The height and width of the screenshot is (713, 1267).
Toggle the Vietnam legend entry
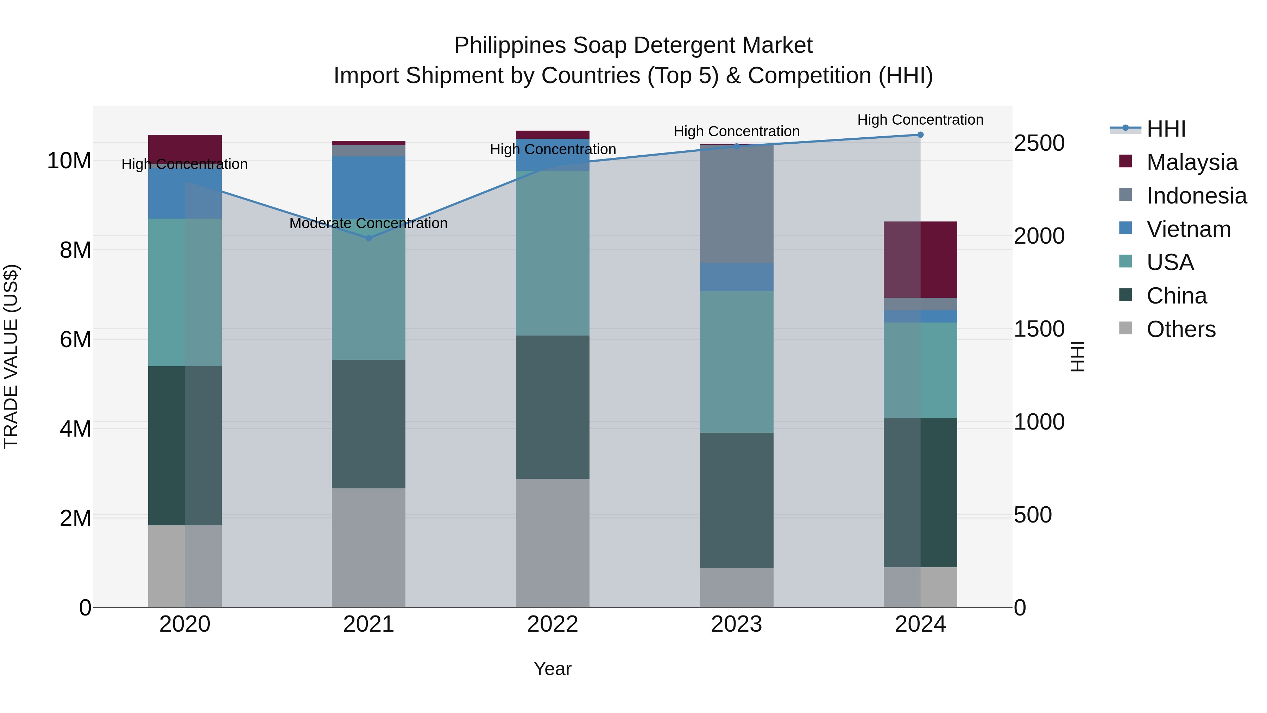tap(1174, 229)
